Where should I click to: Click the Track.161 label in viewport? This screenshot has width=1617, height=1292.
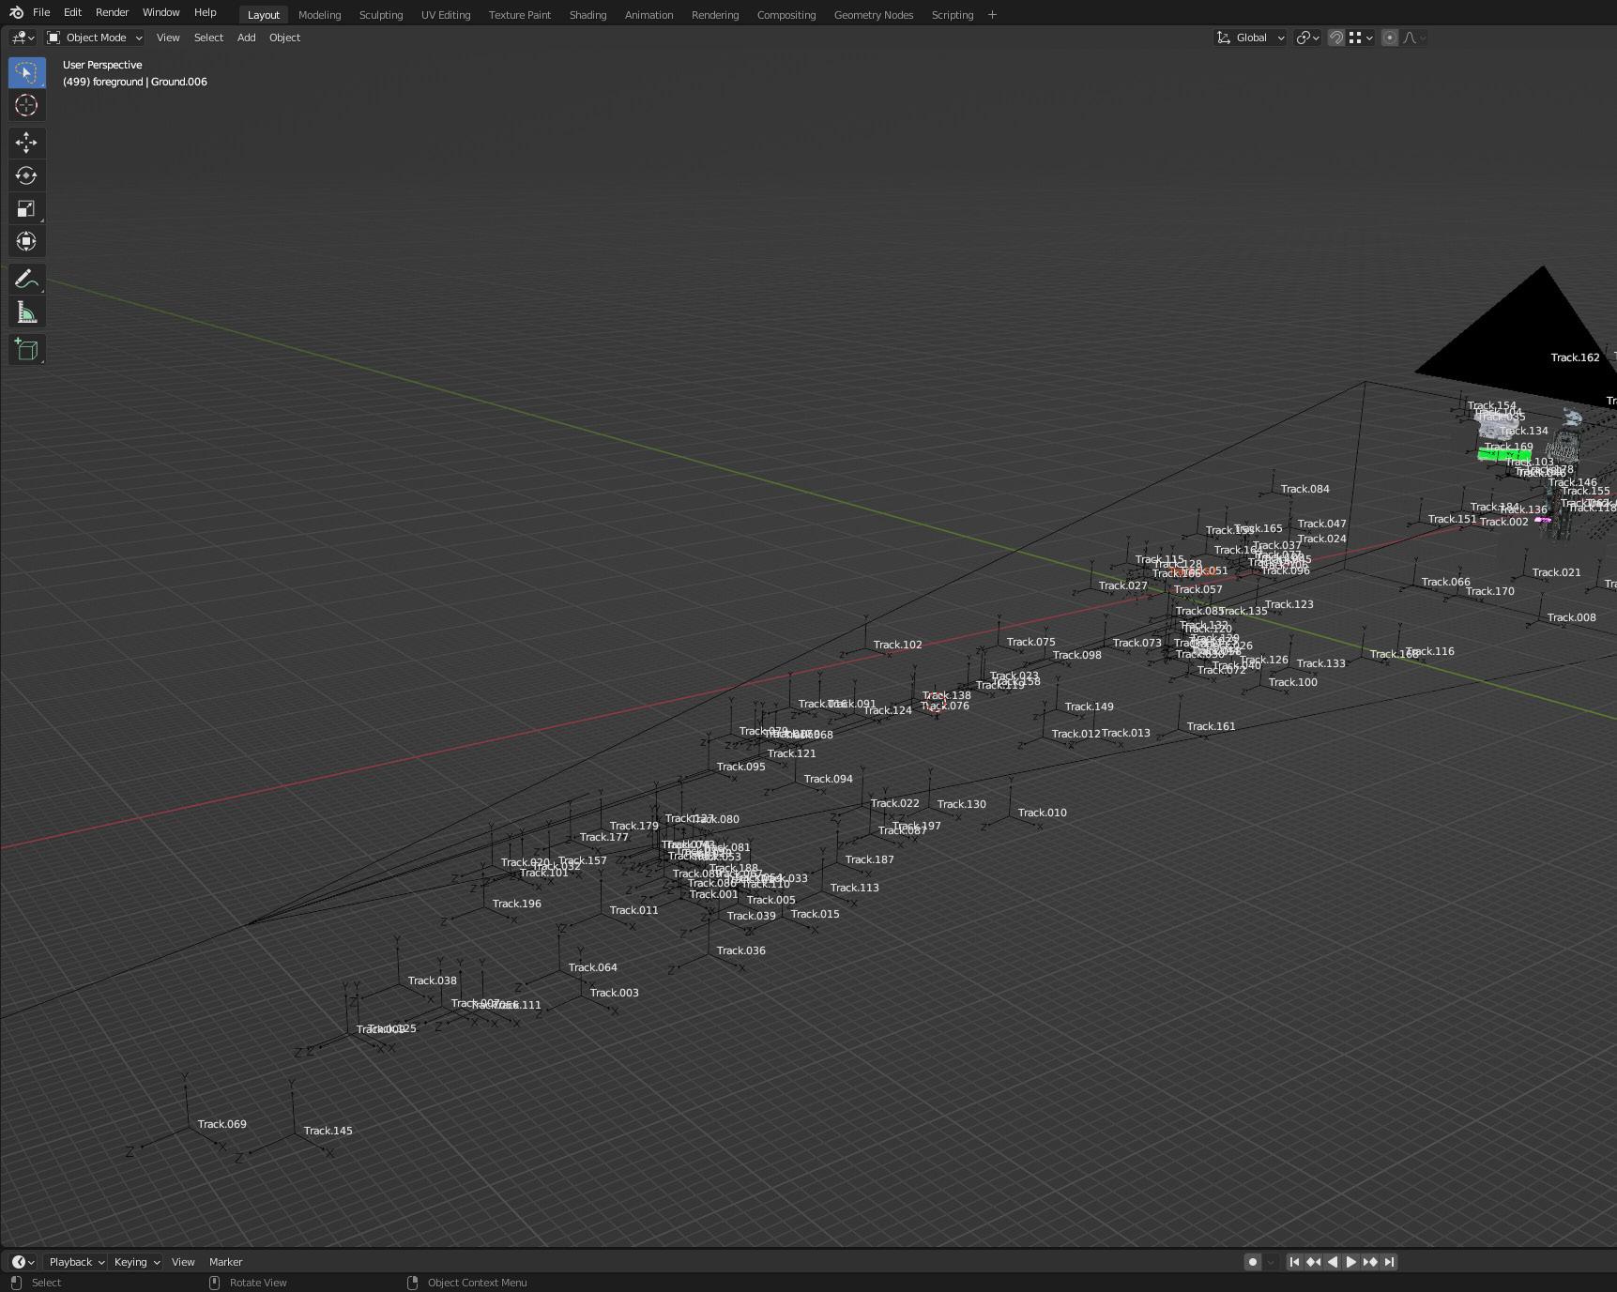[x=1211, y=726]
